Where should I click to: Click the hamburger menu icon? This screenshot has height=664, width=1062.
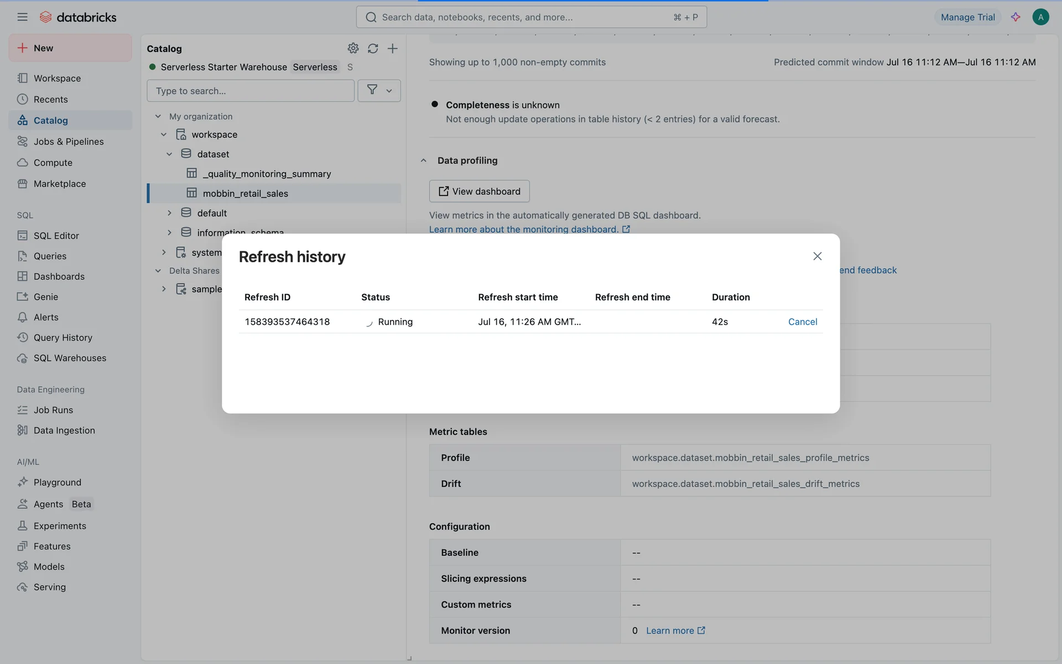point(22,17)
